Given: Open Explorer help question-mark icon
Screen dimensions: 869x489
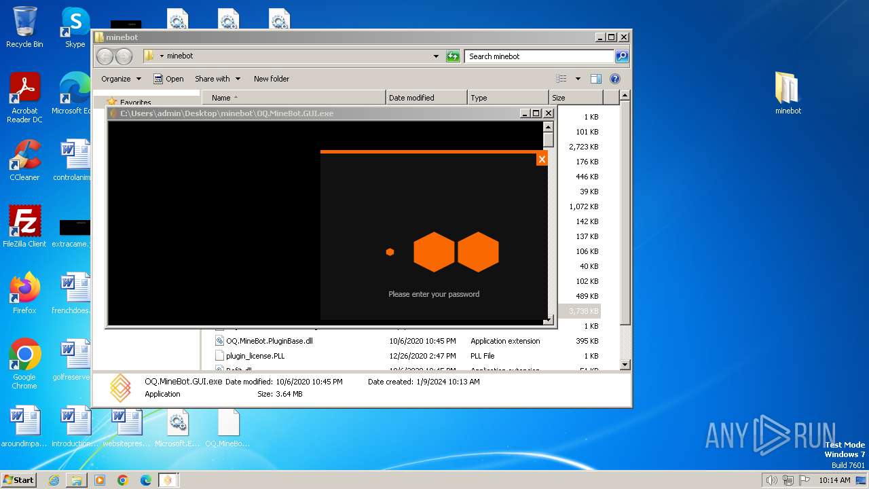Looking at the screenshot, I should click(x=615, y=79).
